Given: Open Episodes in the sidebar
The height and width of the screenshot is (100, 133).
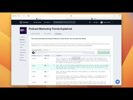Looking at the screenshot, I should pos(22,40).
